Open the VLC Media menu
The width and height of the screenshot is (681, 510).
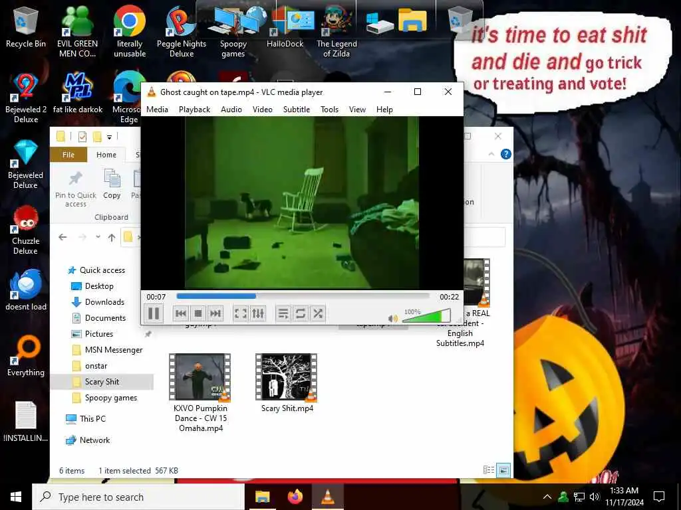[157, 110]
